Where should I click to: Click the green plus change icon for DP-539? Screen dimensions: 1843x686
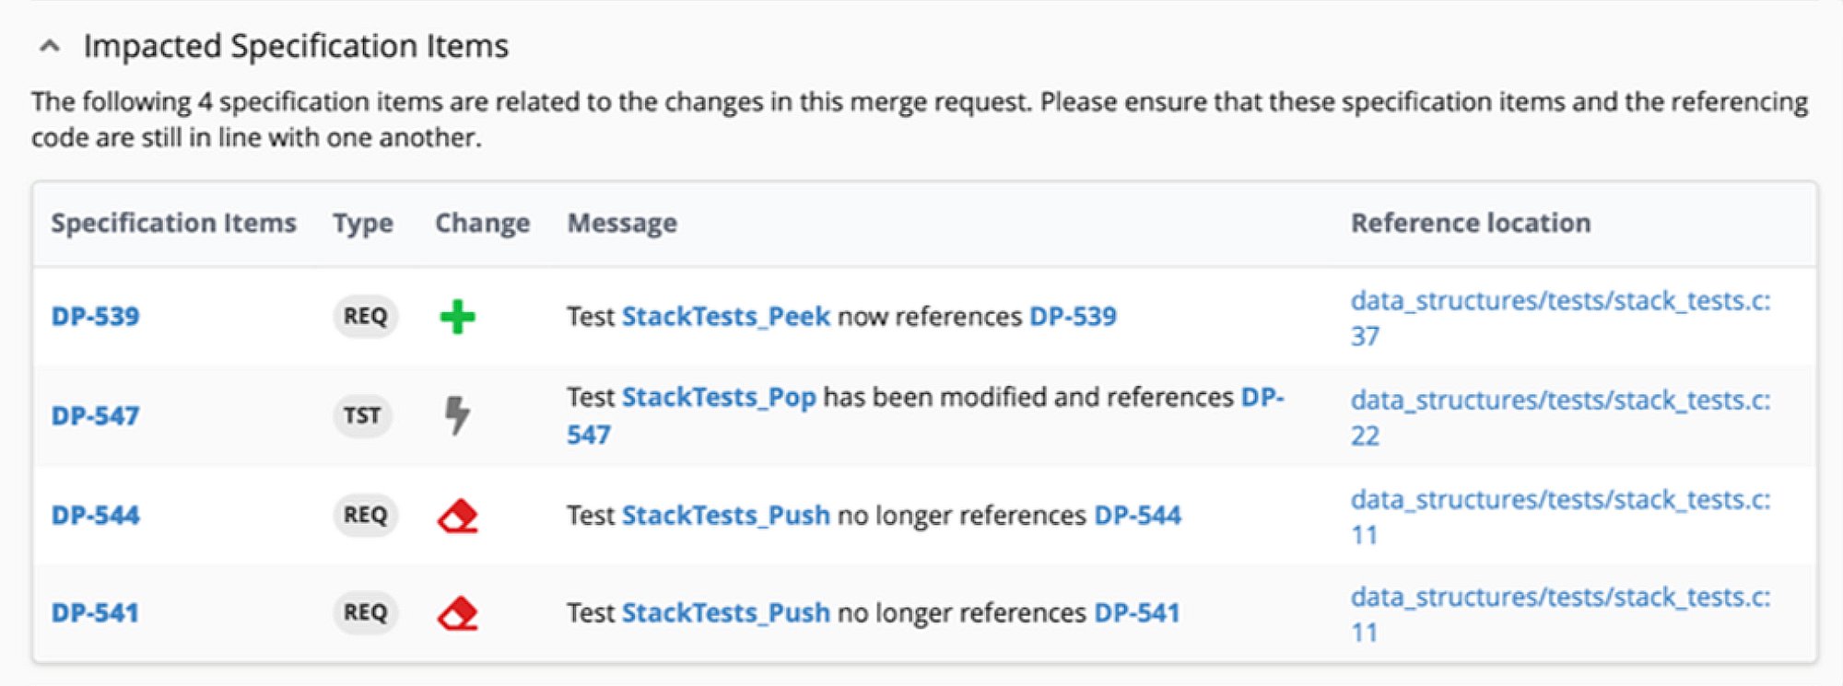pos(457,317)
